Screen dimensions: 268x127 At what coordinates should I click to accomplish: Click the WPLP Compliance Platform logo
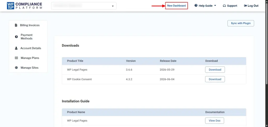pos(24,6)
